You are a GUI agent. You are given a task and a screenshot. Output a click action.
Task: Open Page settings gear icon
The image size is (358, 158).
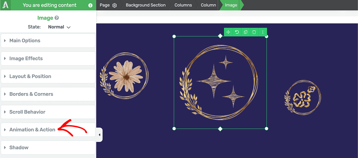[x=115, y=6]
